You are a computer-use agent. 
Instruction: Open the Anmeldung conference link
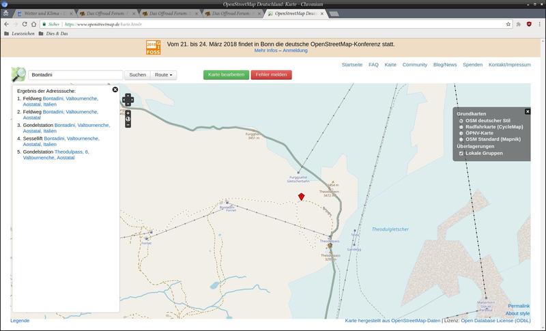295,51
